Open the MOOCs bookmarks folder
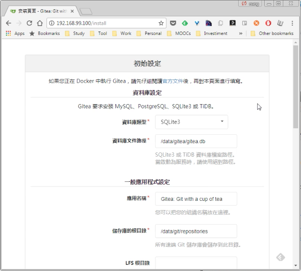Viewport: 301px width, 271px height. click(179, 33)
